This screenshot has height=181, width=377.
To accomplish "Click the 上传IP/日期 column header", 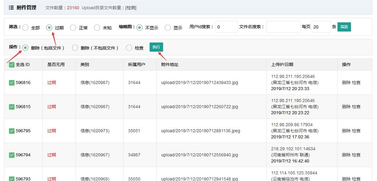I will [x=282, y=65].
